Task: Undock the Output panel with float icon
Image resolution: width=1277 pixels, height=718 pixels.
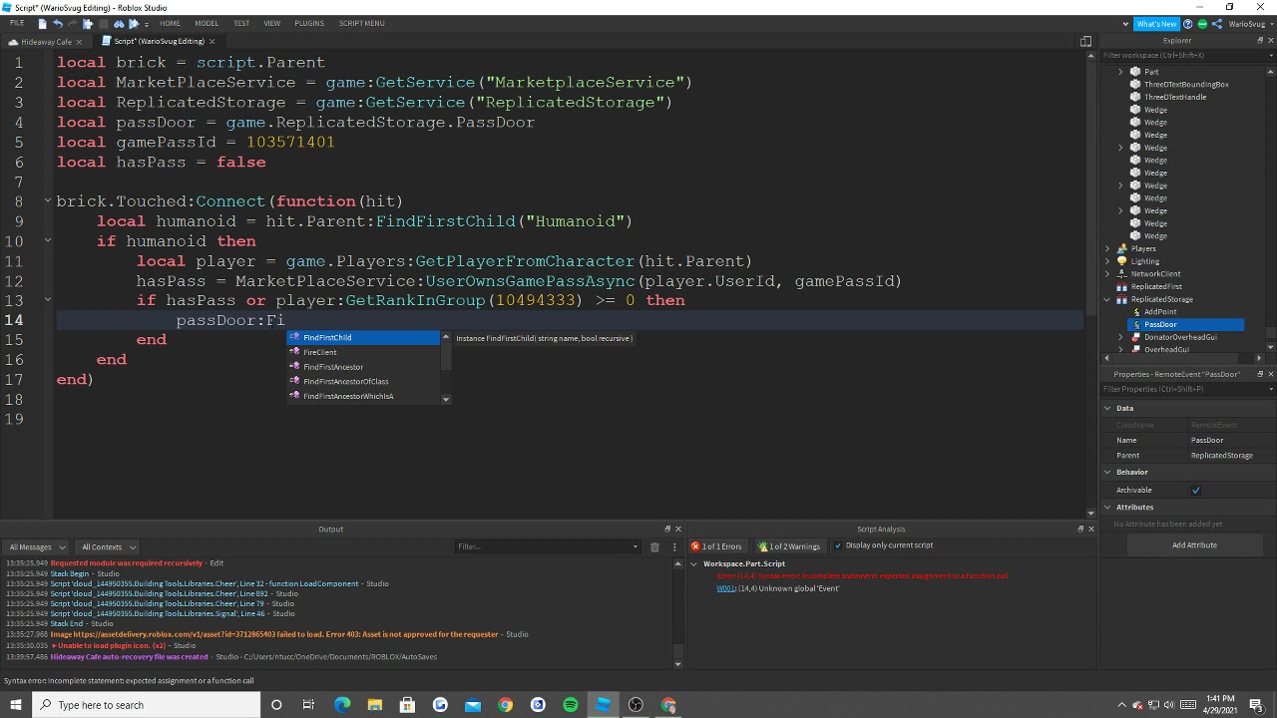Action: (x=667, y=529)
